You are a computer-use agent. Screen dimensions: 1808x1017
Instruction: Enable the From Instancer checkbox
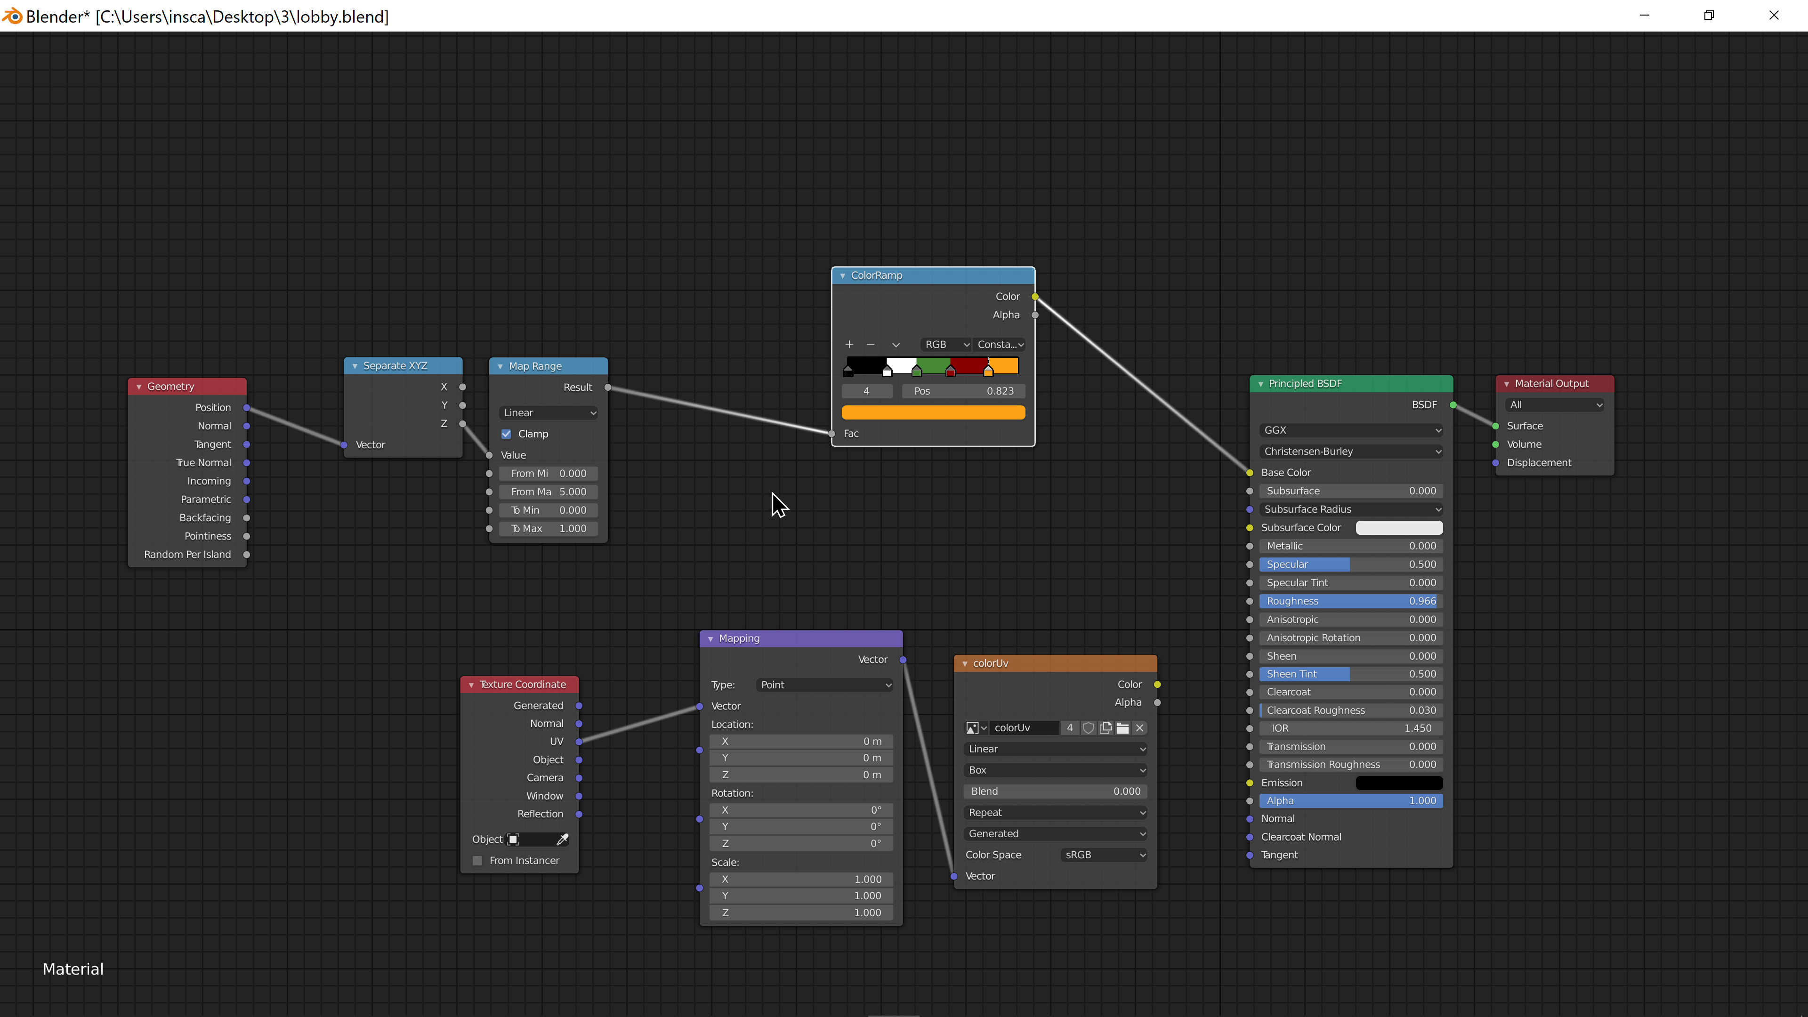click(477, 861)
